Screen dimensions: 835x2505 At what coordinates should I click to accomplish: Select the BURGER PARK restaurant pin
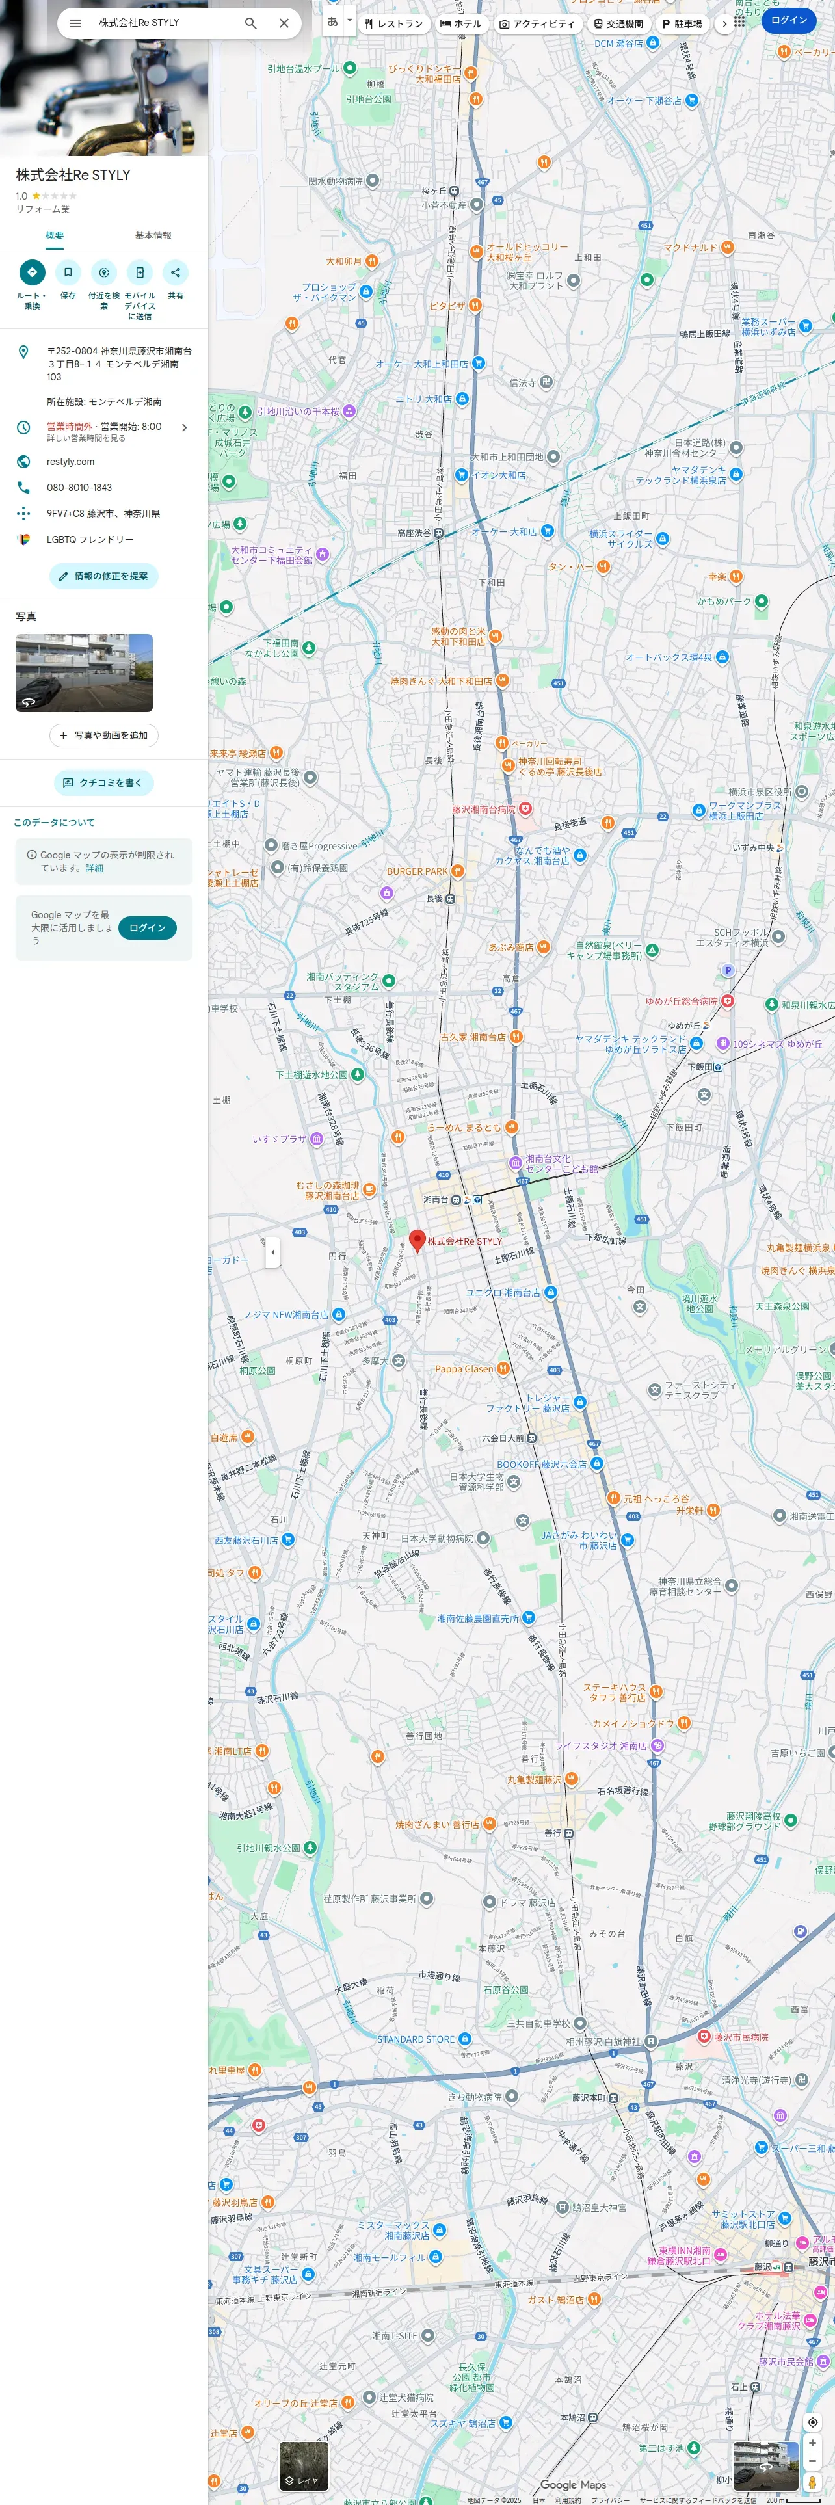coord(458,871)
